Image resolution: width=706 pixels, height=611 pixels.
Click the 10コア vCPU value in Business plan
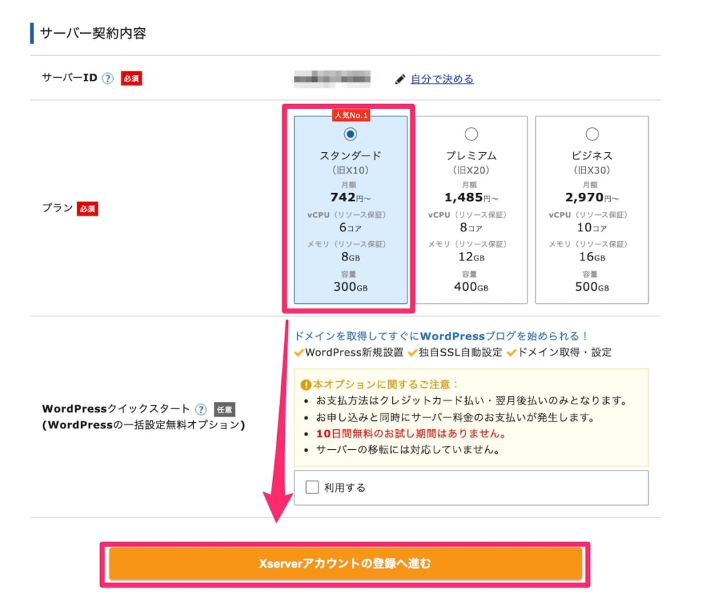(x=592, y=228)
